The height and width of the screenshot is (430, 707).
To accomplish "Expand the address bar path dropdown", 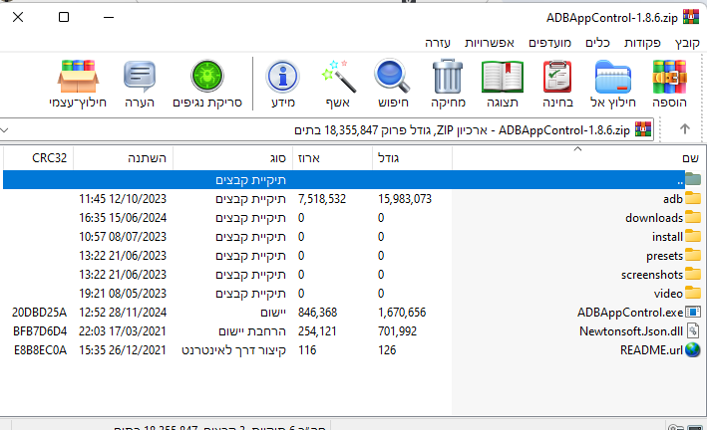I will pos(7,129).
